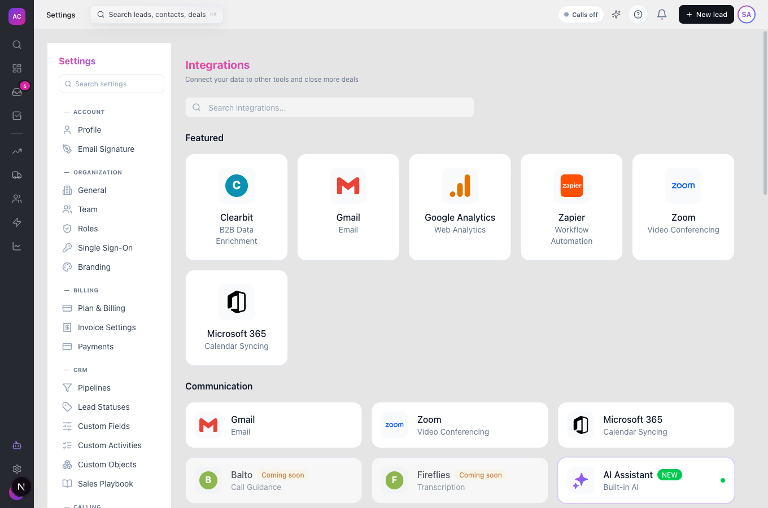Open search from the left sidebar magnifier icon

coord(17,45)
